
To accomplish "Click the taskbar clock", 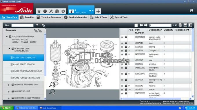I will 191,108.
